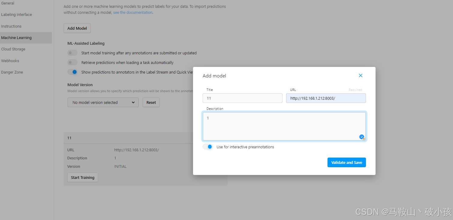Open the model version dropdown
Screen dimensions: 453x220
103,102
